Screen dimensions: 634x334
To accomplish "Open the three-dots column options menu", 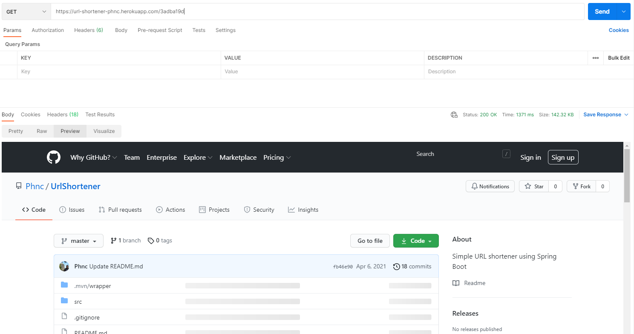I will [x=596, y=58].
